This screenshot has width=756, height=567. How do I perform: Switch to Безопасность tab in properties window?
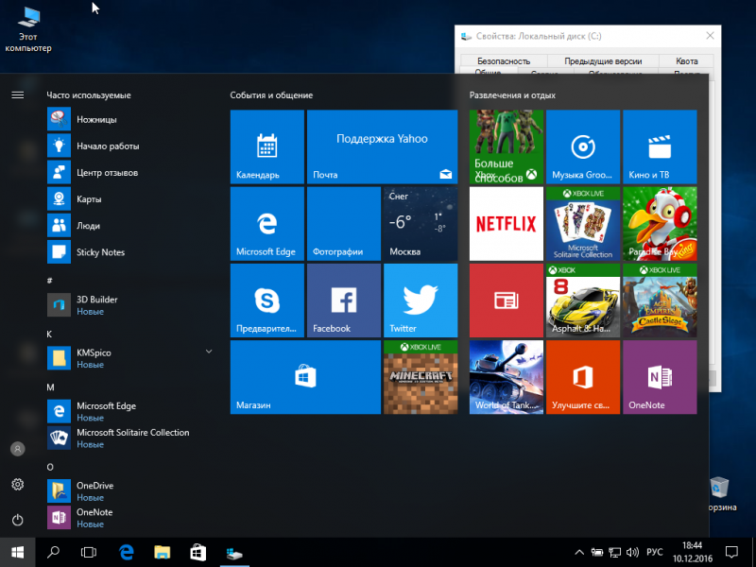click(504, 61)
